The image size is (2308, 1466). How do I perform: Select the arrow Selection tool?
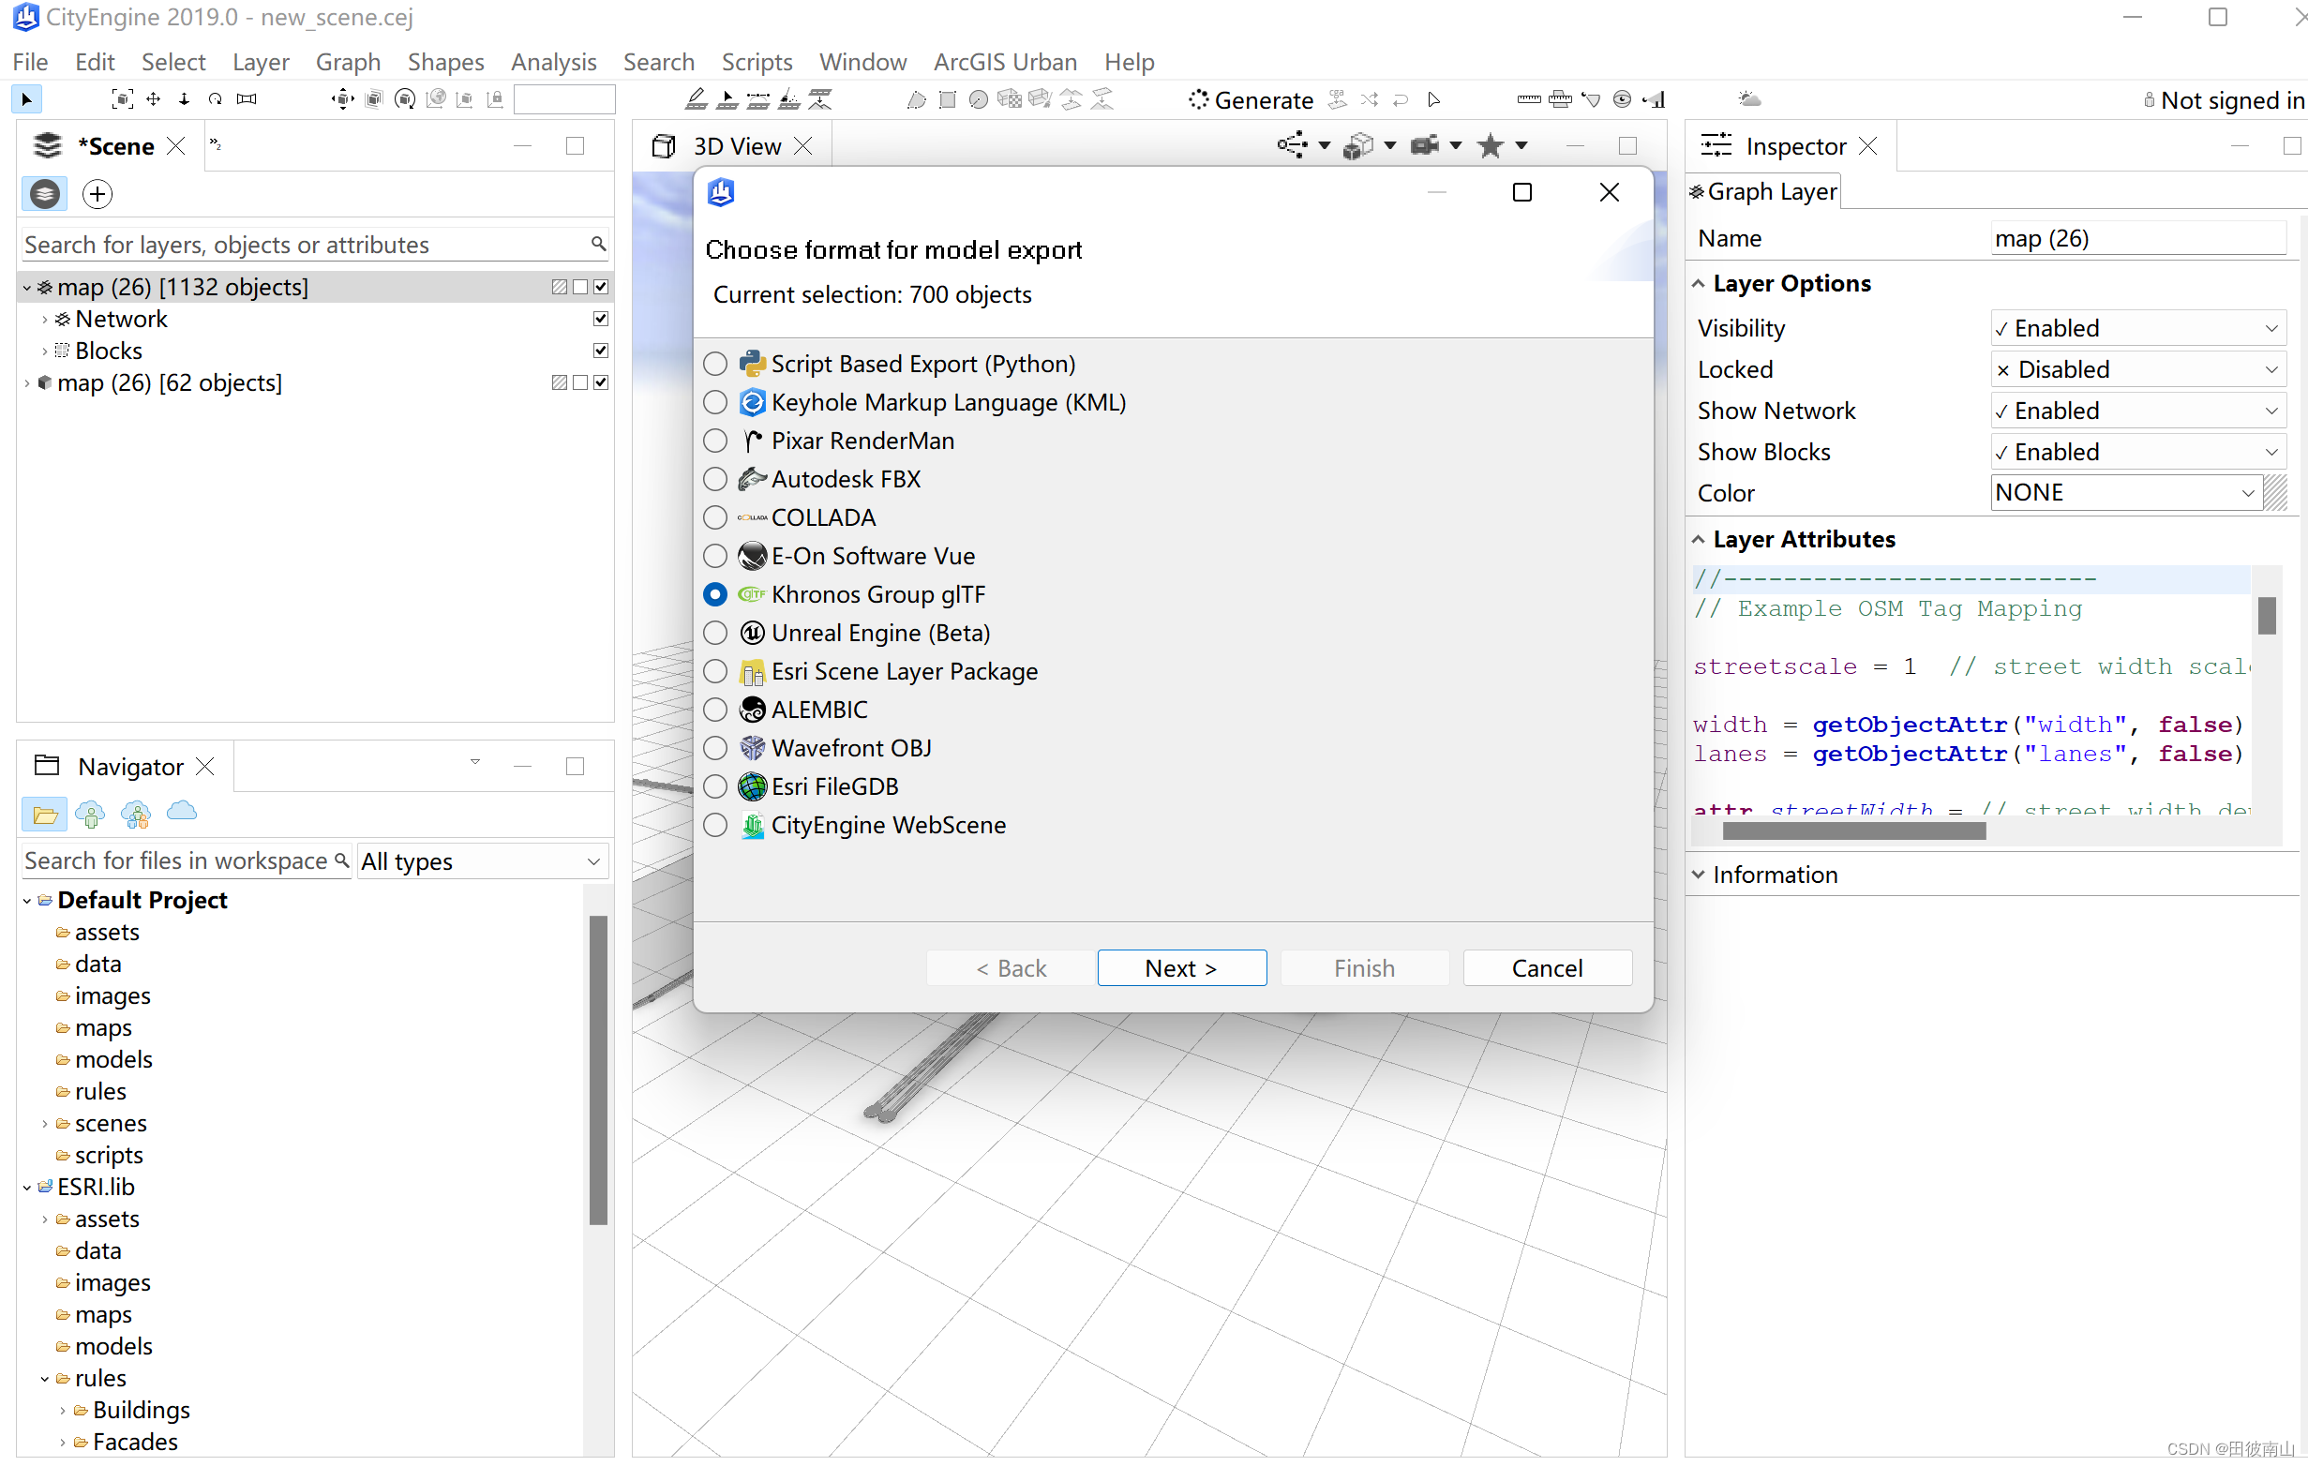tap(26, 98)
